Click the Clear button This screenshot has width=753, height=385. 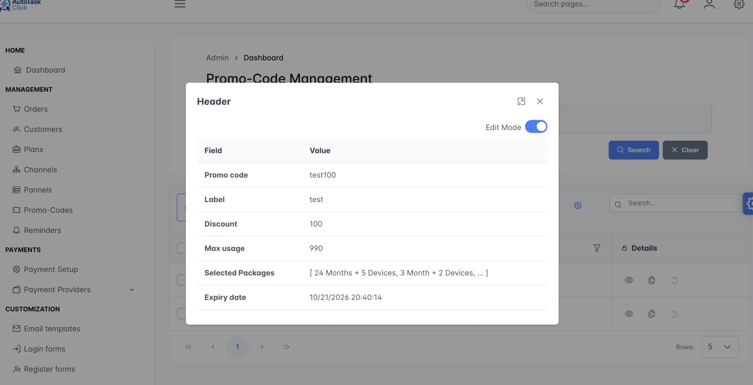pos(685,150)
